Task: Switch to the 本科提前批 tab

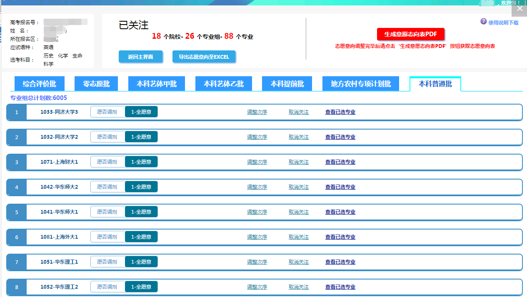Action: (287, 84)
